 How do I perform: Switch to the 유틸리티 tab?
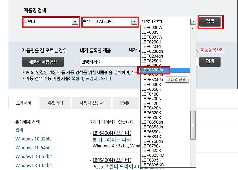click(55, 103)
